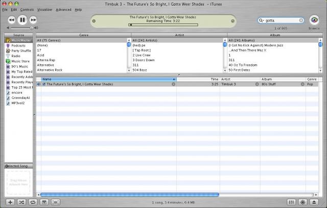Click the arrow icon beside the song name
Image resolution: width=327 pixels, height=208 pixels.
click(x=173, y=84)
